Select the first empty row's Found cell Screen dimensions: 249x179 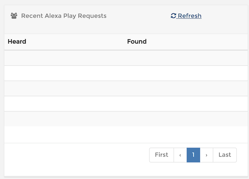tap(186, 58)
